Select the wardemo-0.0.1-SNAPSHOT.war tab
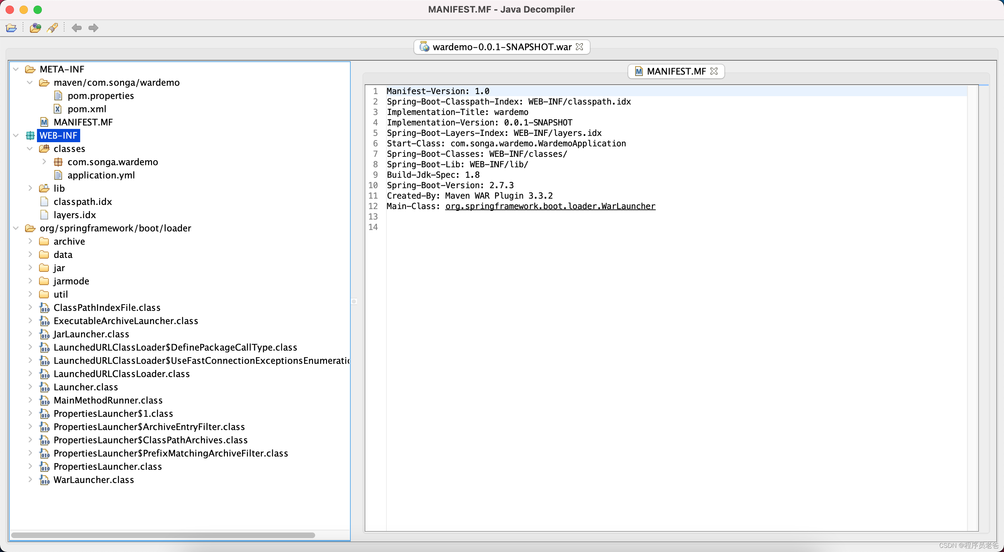Viewport: 1004px width, 552px height. click(x=502, y=47)
